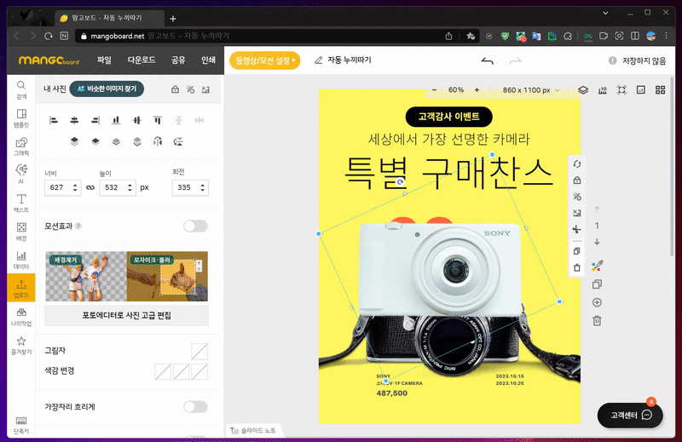The width and height of the screenshot is (682, 442).
Task: Click the 회전 rotation stepper arrows
Action: [x=202, y=187]
